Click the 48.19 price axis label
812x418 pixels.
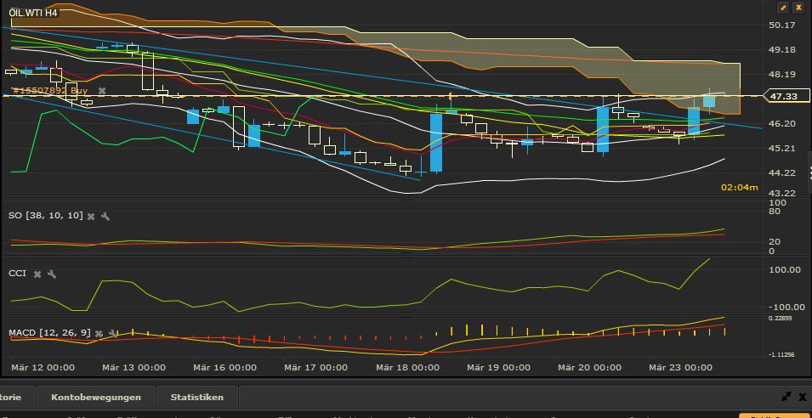(x=782, y=75)
